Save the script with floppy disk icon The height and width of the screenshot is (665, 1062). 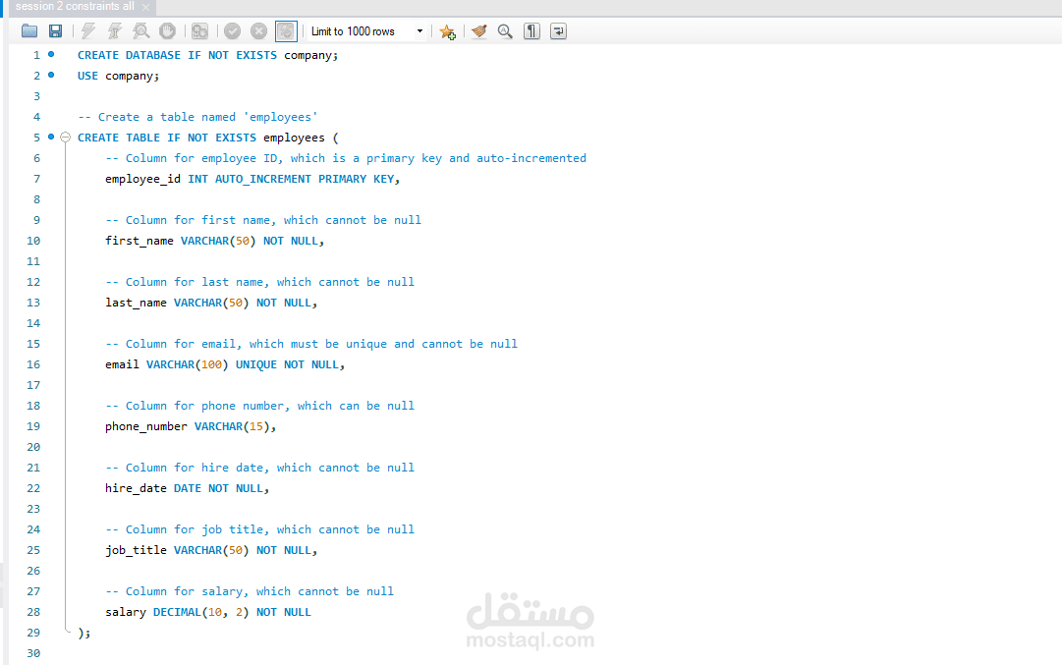point(56,31)
